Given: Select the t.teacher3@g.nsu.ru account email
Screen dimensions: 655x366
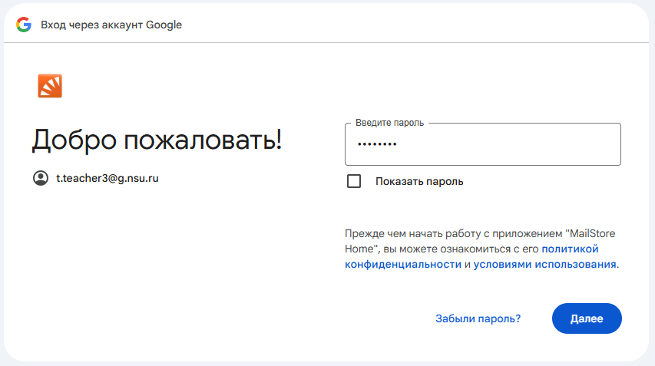Looking at the screenshot, I should pos(108,178).
